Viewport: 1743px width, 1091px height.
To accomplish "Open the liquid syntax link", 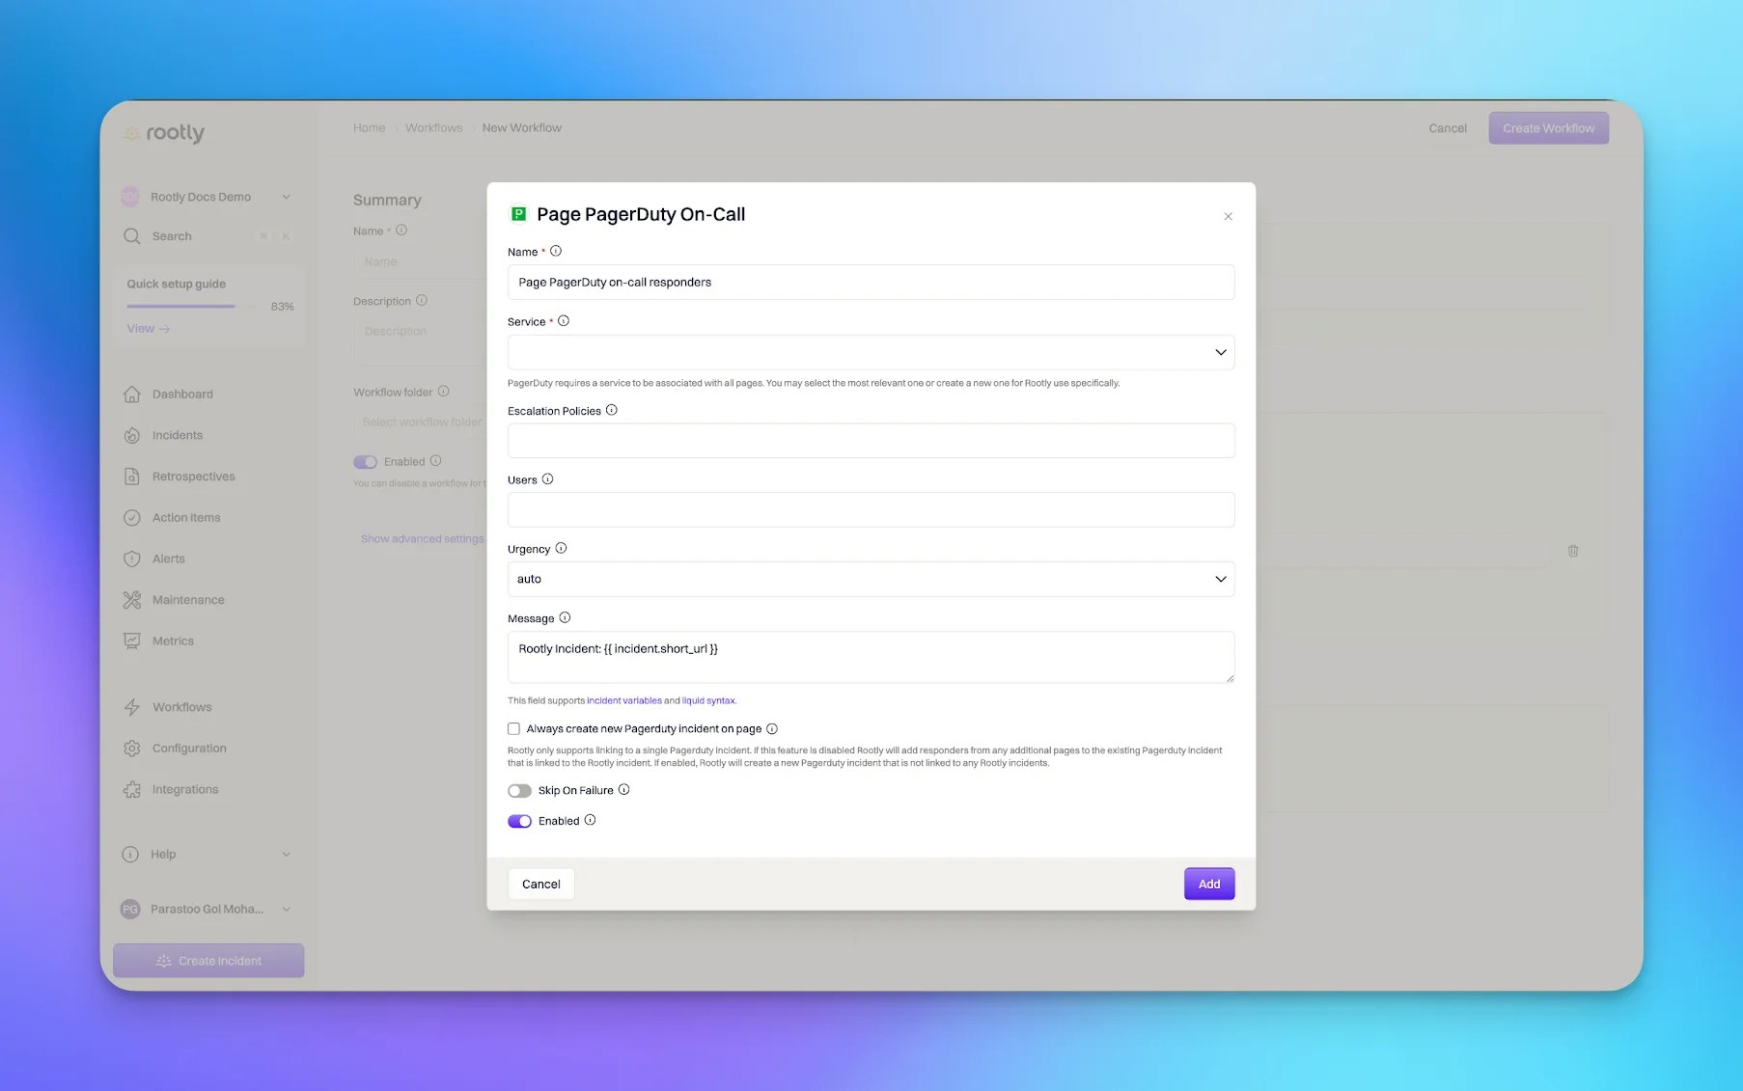I will pyautogui.click(x=708, y=700).
